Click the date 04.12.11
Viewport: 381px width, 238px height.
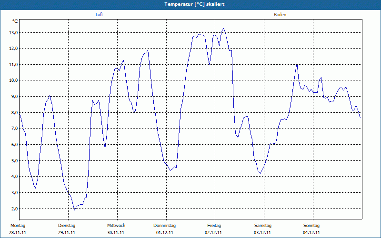point(311,233)
